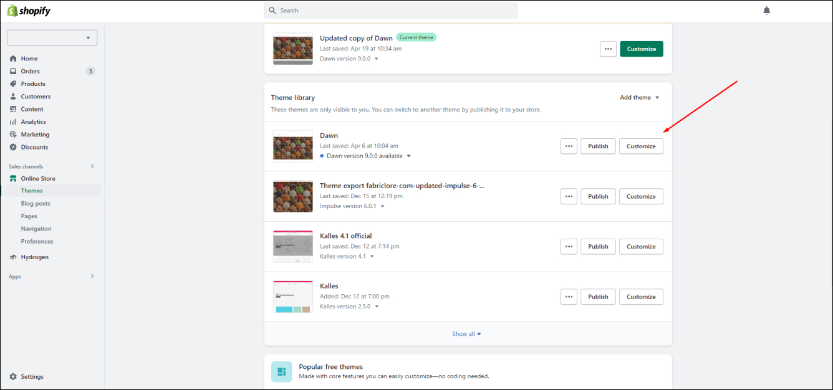The height and width of the screenshot is (390, 833).
Task: Customize the Dawn theme
Action: (x=641, y=146)
